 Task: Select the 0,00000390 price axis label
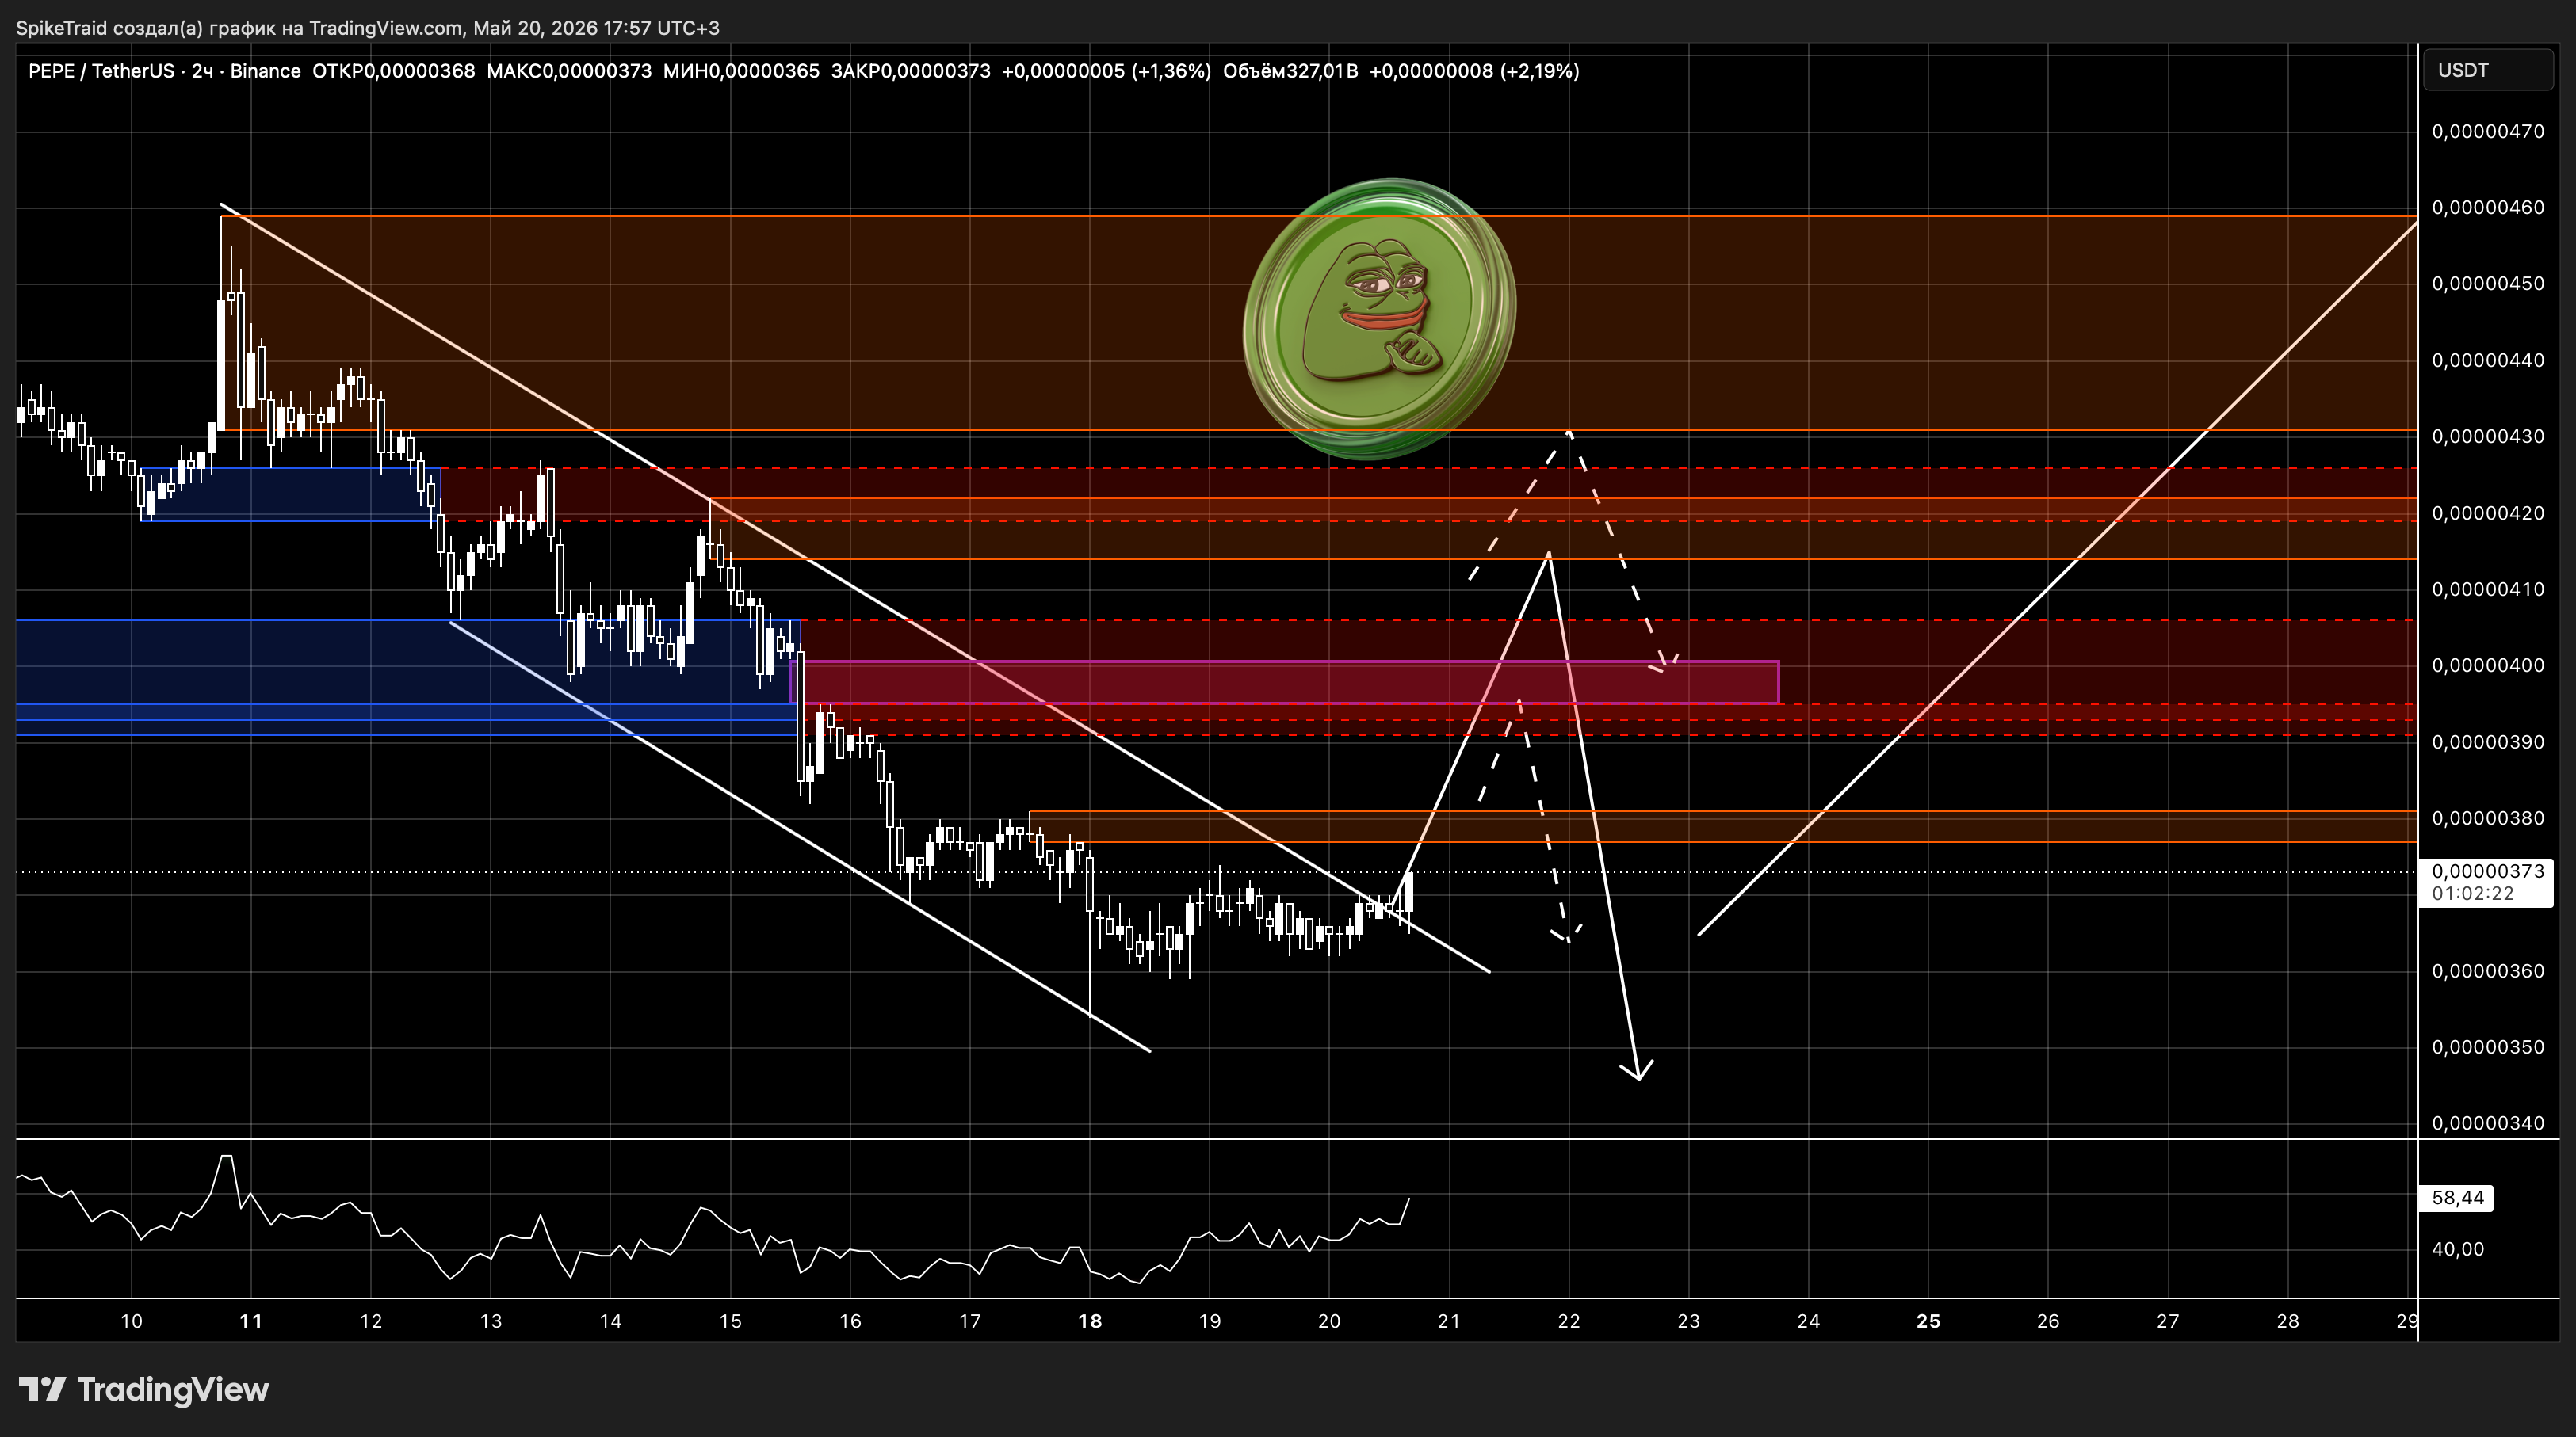pyautogui.click(x=2488, y=741)
